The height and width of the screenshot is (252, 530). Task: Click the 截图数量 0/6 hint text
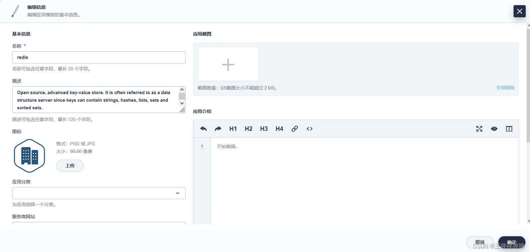pyautogui.click(x=237, y=88)
